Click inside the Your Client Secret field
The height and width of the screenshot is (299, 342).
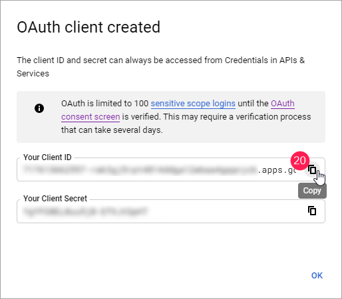(x=171, y=211)
